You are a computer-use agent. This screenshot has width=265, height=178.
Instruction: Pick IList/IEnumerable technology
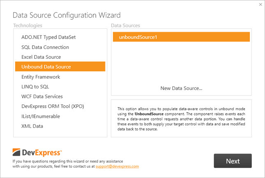click(41, 116)
